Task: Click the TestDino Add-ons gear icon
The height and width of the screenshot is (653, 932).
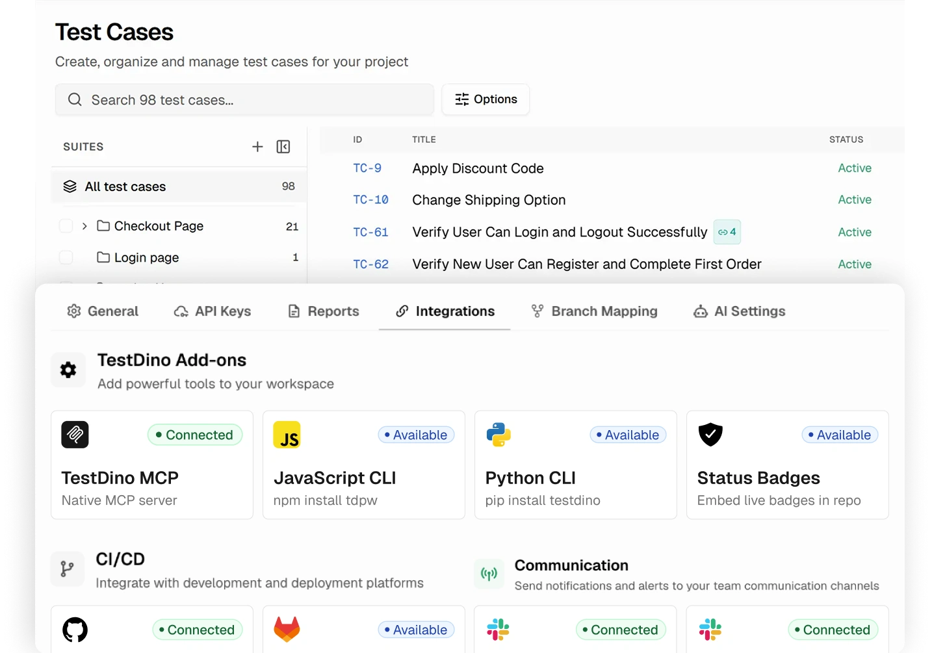Action: pyautogui.click(x=68, y=370)
